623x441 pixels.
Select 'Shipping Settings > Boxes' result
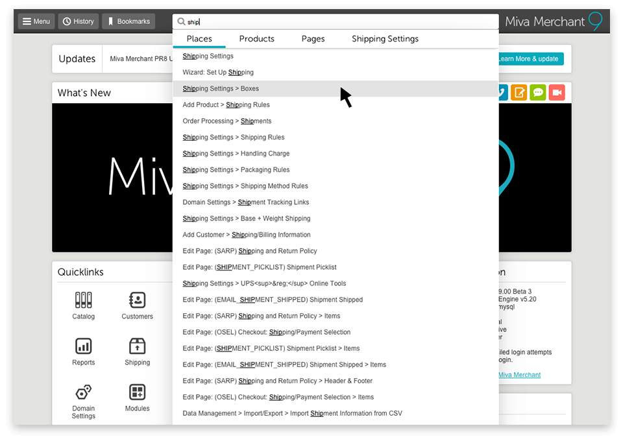pyautogui.click(x=336, y=88)
